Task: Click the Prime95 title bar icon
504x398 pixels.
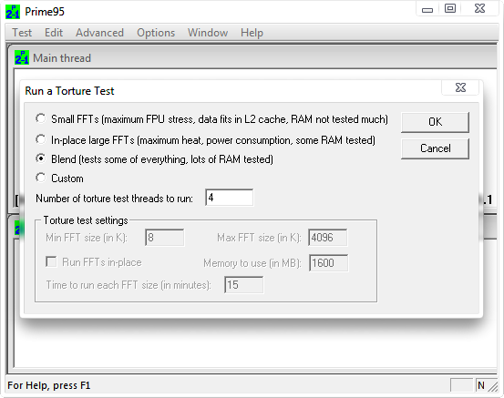Action: click(x=13, y=12)
